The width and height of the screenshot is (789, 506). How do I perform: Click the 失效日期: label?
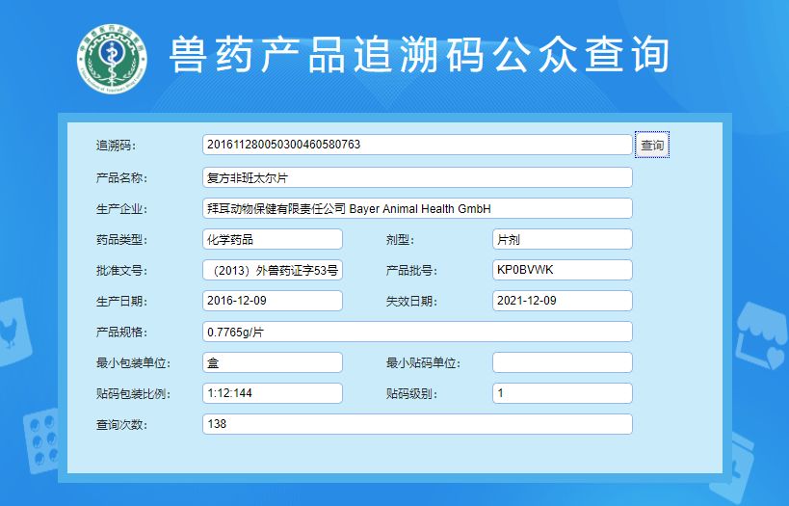click(411, 301)
